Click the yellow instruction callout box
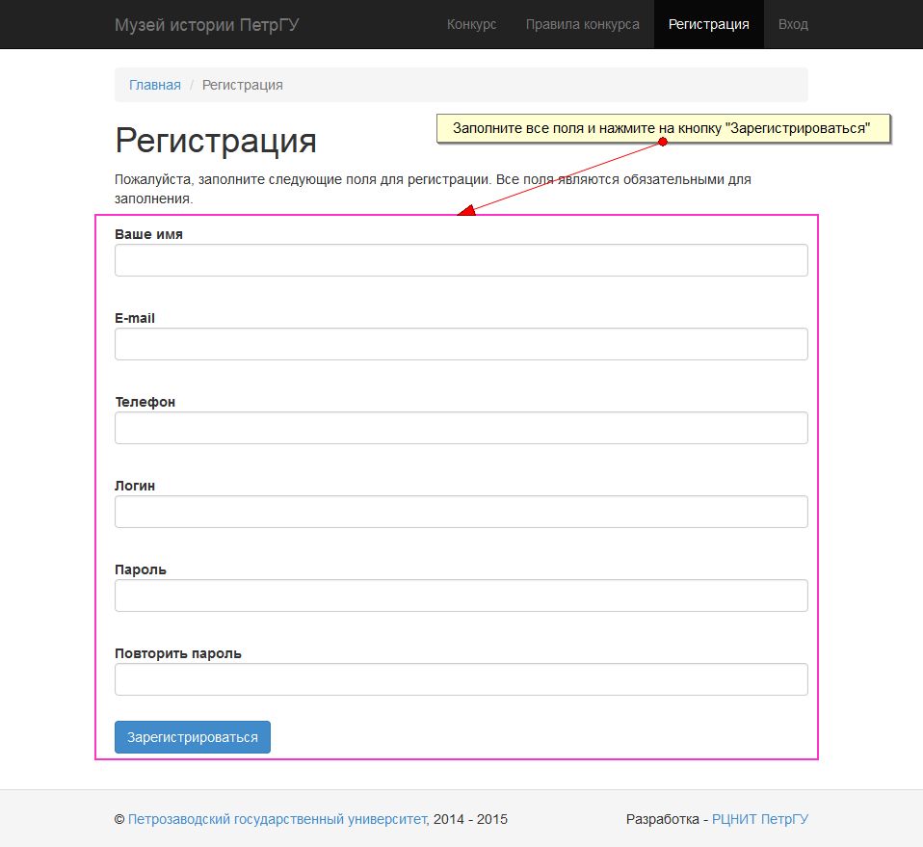This screenshot has width=923, height=847. tap(662, 128)
